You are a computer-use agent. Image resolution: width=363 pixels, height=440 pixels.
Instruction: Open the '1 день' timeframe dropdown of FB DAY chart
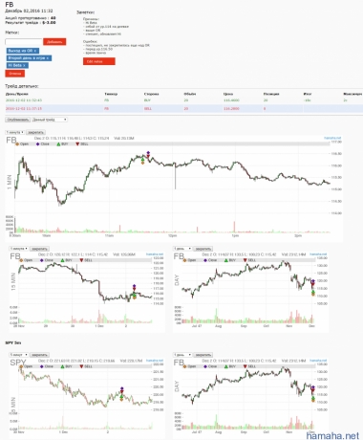click(182, 249)
